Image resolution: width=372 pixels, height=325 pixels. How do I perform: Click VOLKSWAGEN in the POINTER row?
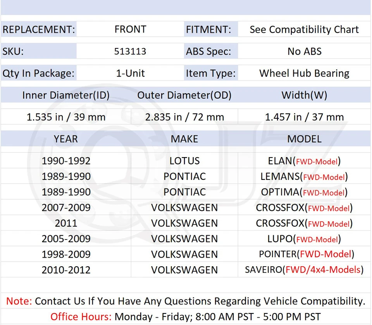pyautogui.click(x=184, y=255)
